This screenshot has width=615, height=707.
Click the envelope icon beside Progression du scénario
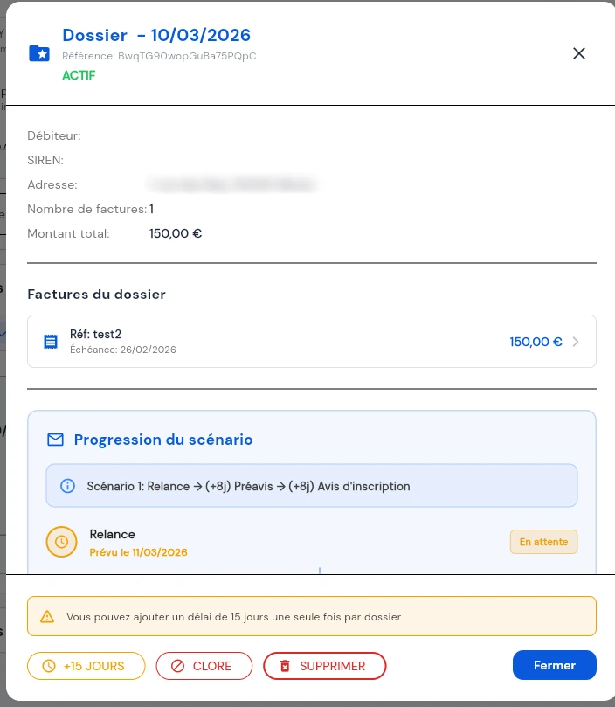(x=55, y=440)
